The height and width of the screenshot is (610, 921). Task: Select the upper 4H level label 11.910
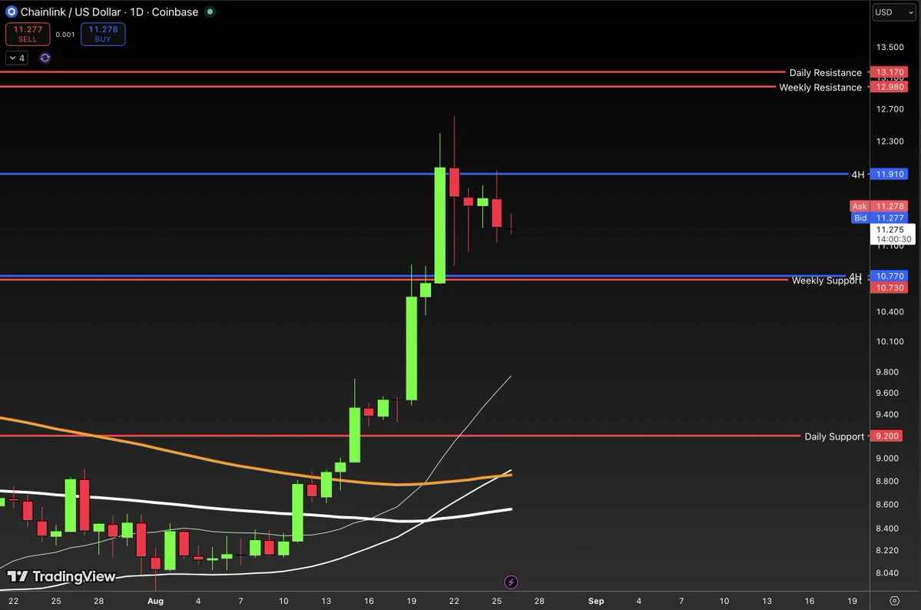889,174
